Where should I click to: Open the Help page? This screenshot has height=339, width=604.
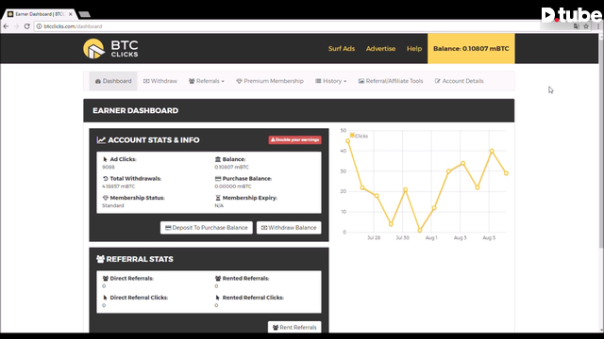click(x=414, y=48)
